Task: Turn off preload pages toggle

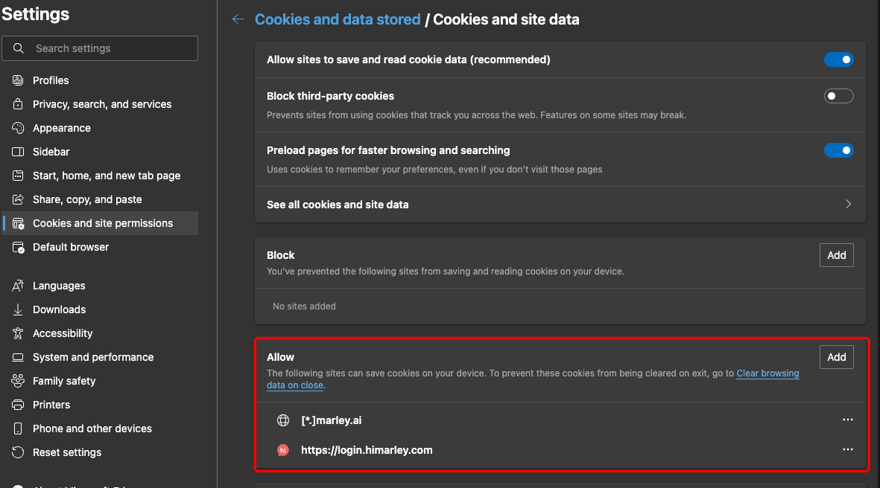Action: [x=838, y=150]
